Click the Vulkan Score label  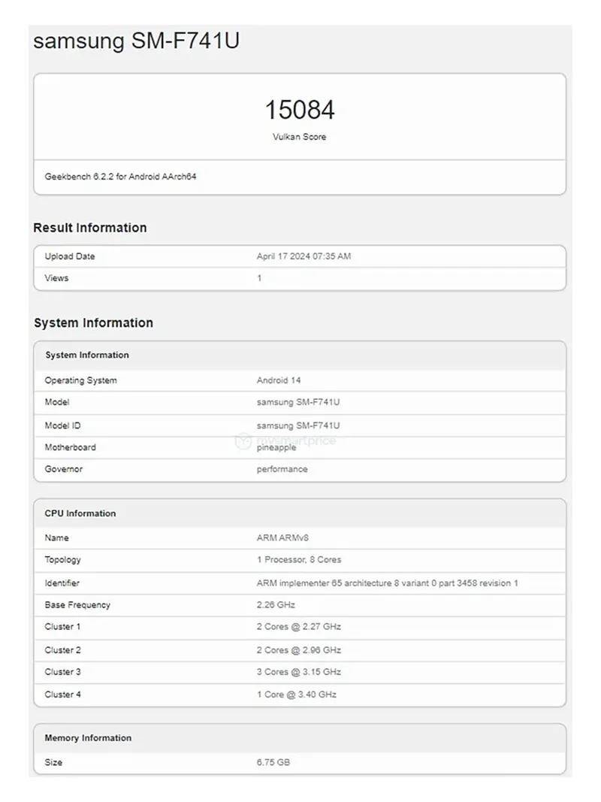click(x=299, y=137)
